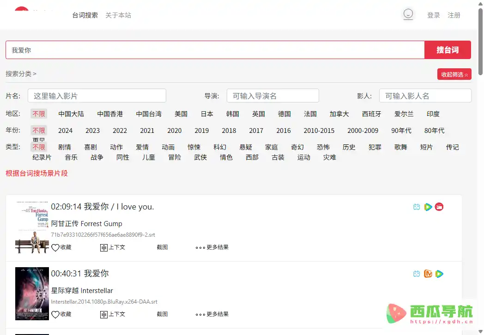
Task: Open 关于本站 nav item
Action: 118,15
